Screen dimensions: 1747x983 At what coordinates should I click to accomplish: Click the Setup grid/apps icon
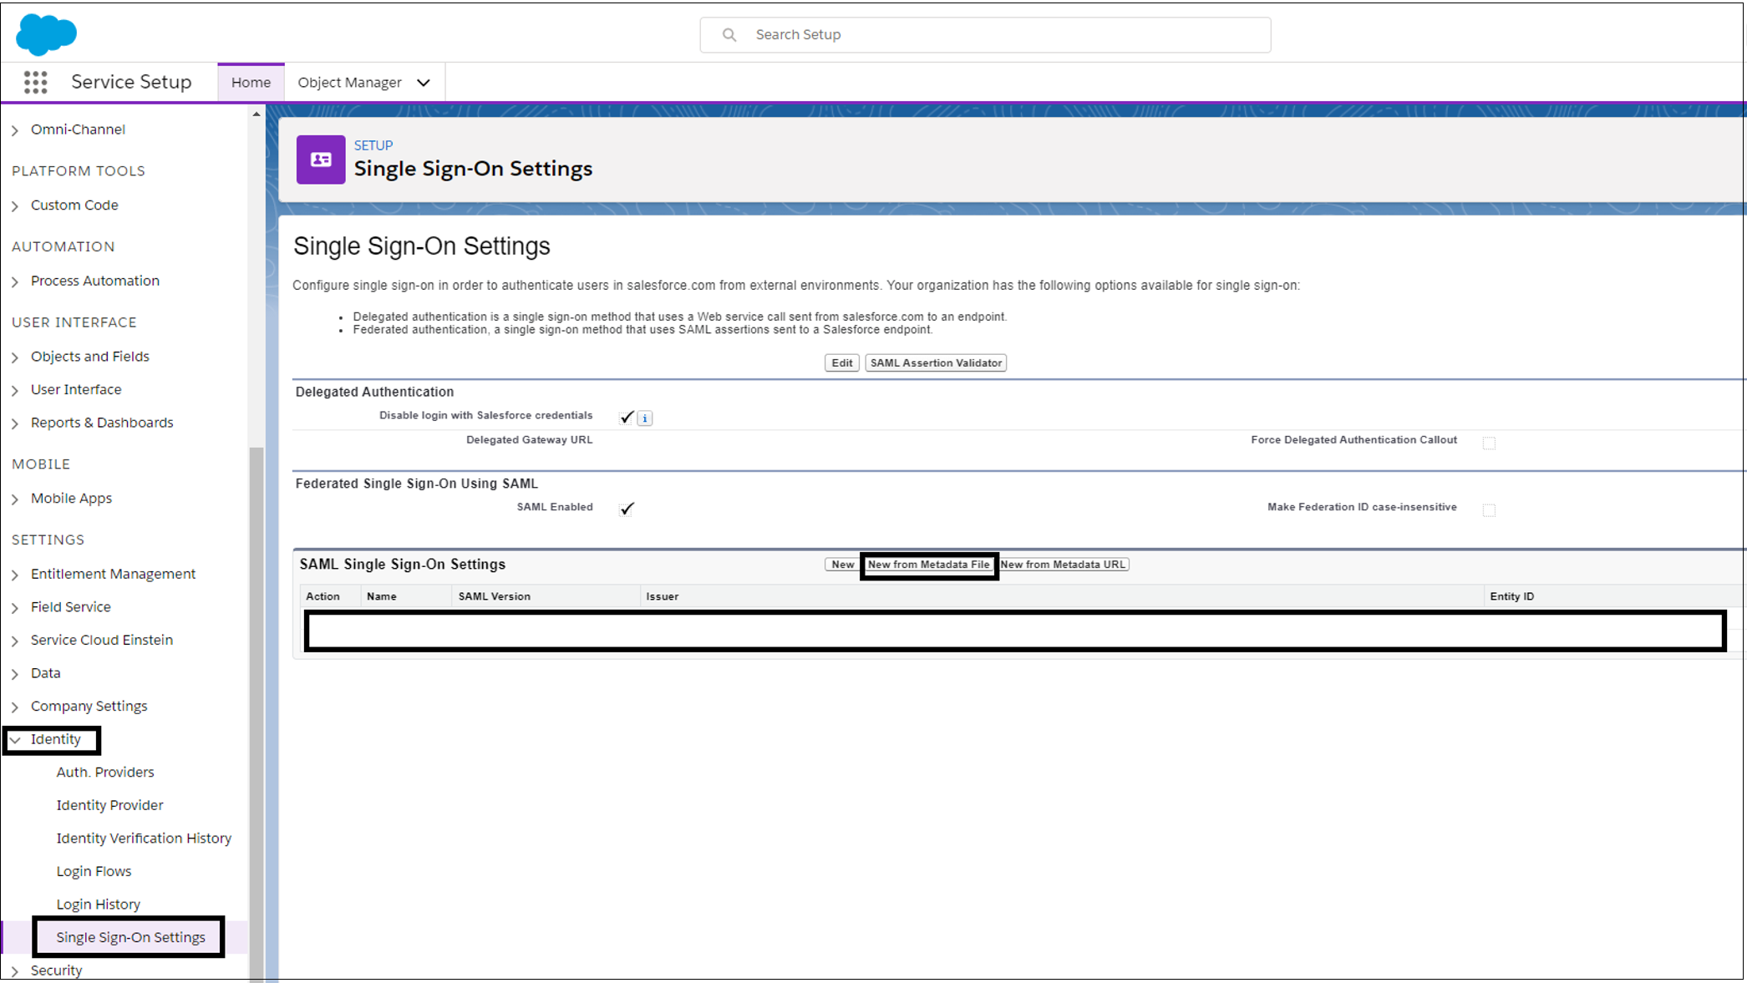tap(33, 82)
